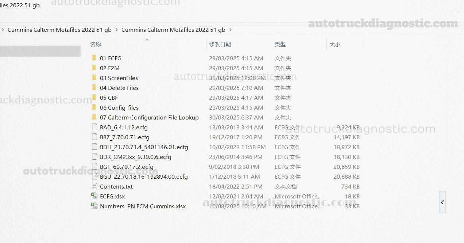Viewport: 464px width, 243px height.
Task: Sort files by the 名称 column header
Action: tap(96, 44)
